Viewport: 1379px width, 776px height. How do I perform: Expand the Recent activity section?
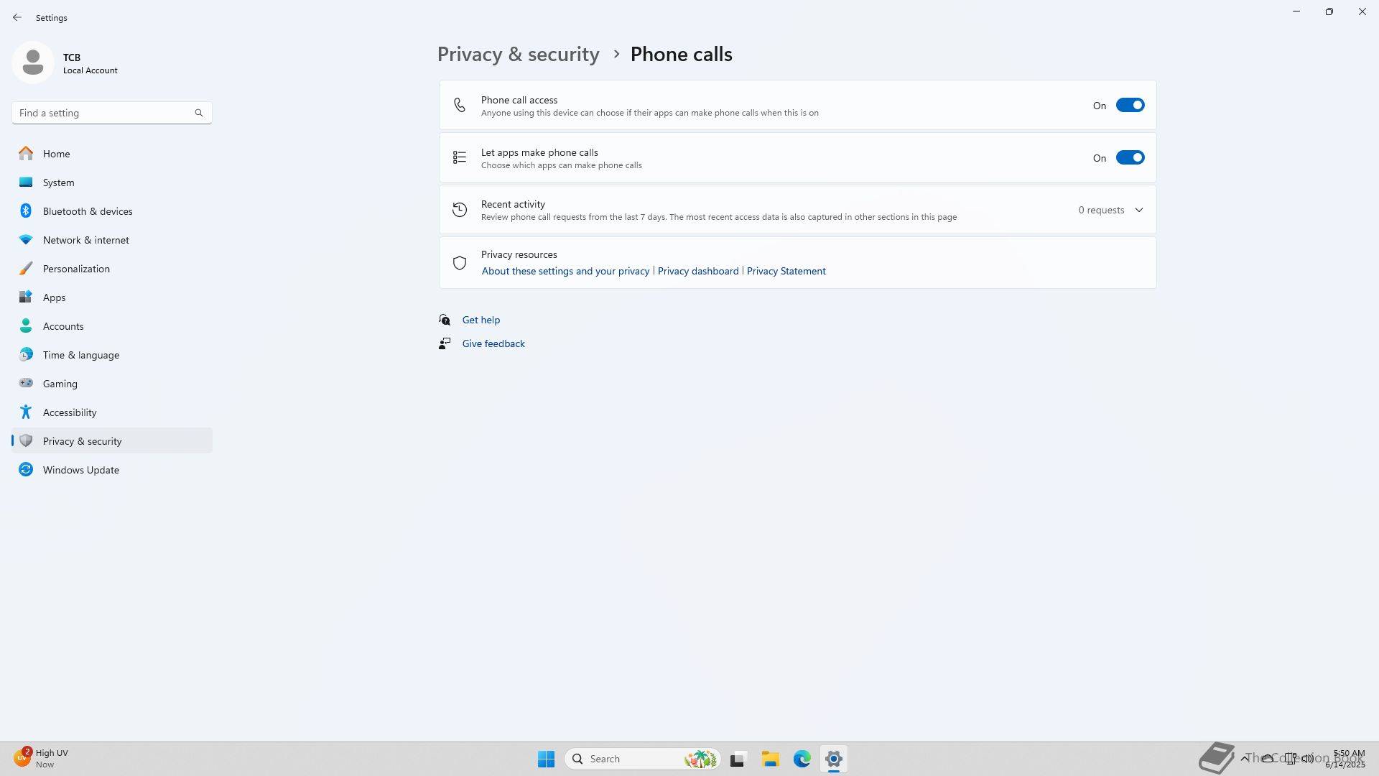pyautogui.click(x=1138, y=210)
